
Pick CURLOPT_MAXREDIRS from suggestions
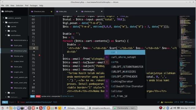[x=125, y=72]
